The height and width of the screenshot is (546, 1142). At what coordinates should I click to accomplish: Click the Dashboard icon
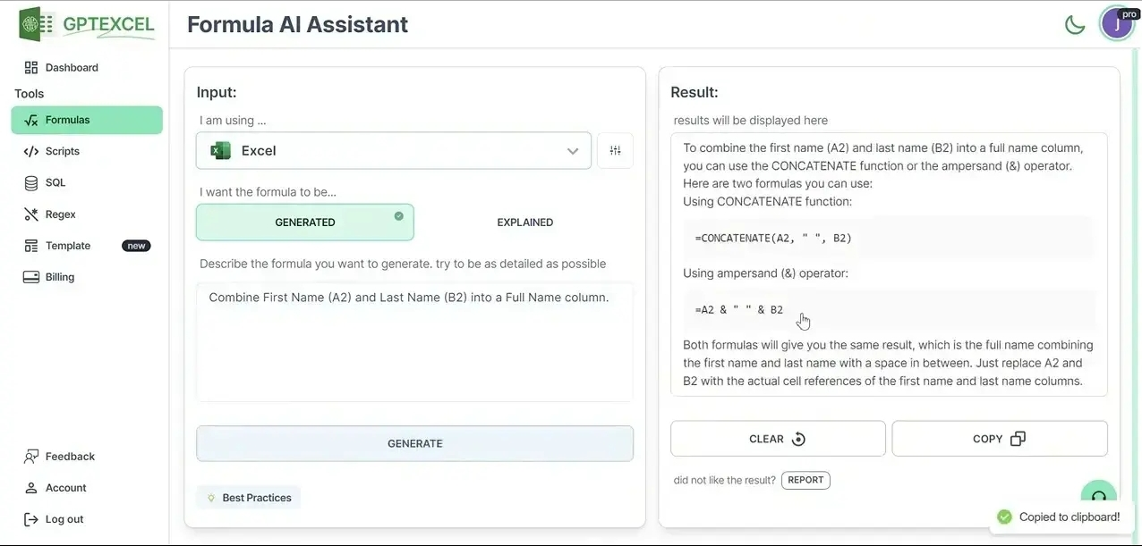pos(30,66)
